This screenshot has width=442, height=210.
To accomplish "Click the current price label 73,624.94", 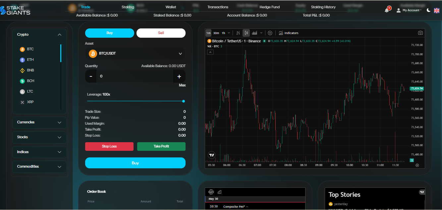I will coord(417,89).
